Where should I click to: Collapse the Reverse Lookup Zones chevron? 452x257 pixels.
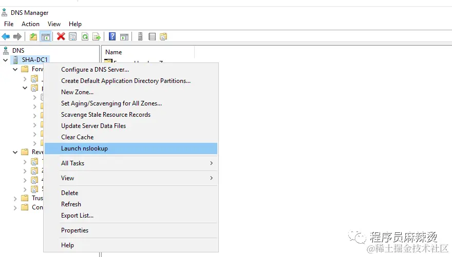pos(15,152)
